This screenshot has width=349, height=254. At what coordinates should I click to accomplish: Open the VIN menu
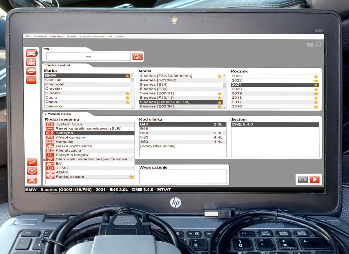[x=110, y=37]
